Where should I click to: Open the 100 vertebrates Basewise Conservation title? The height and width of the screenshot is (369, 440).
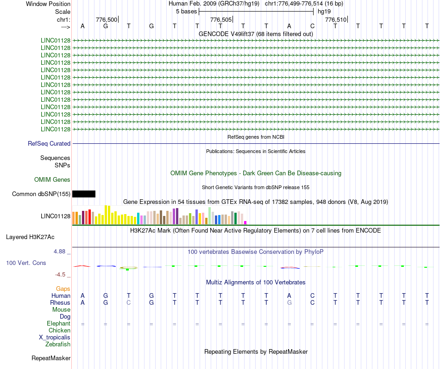coord(256,252)
